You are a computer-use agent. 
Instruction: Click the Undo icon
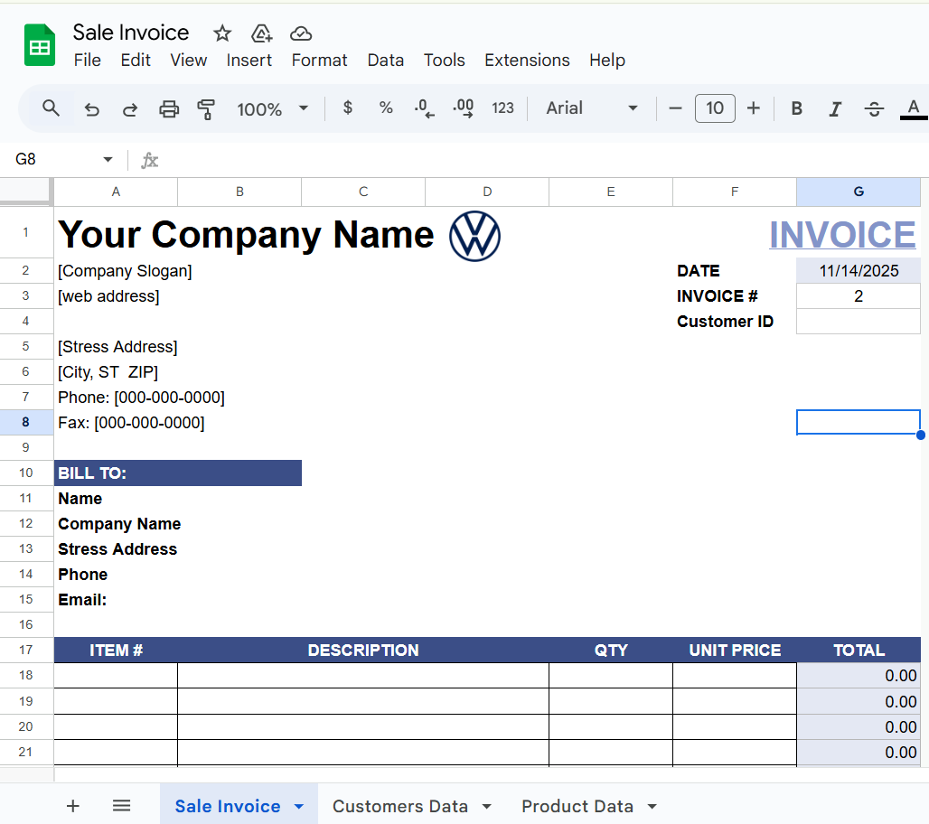(x=91, y=108)
